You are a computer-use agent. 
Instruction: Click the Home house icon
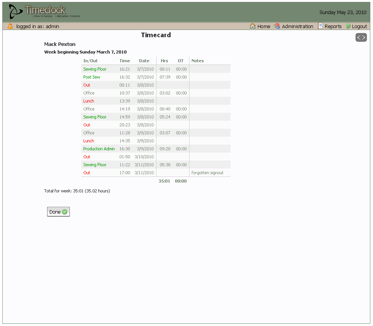[x=253, y=26]
